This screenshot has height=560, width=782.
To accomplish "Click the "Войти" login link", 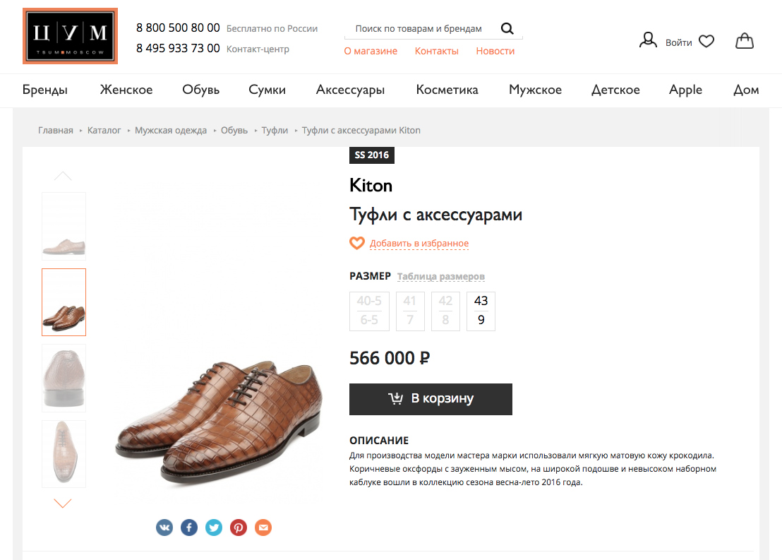I will click(x=678, y=42).
